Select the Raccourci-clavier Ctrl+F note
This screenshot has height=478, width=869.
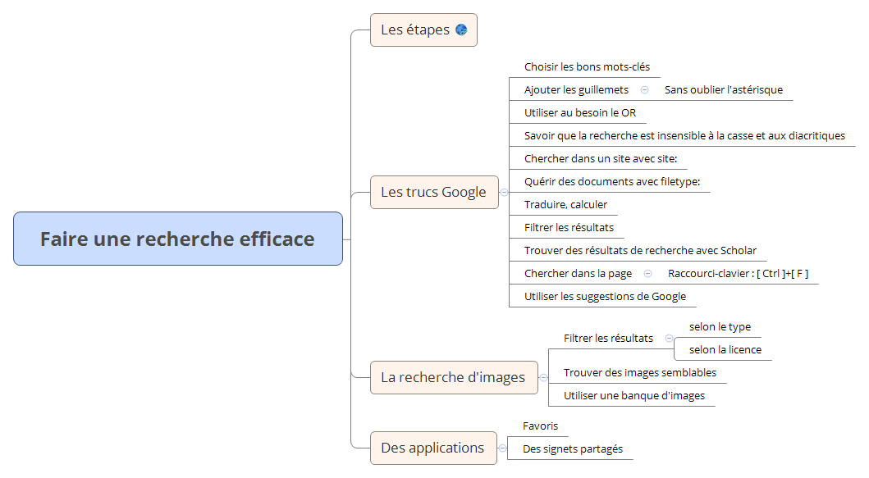[739, 274]
